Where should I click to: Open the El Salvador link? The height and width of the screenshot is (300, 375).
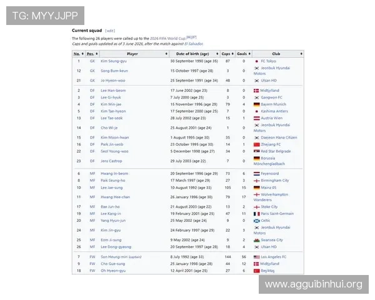point(194,44)
